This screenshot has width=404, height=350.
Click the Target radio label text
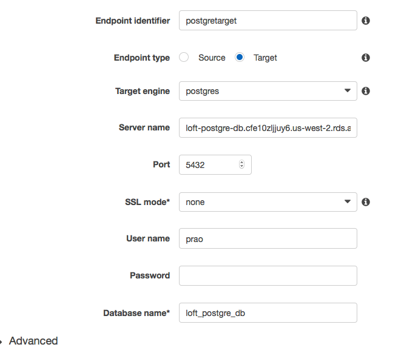coord(265,58)
